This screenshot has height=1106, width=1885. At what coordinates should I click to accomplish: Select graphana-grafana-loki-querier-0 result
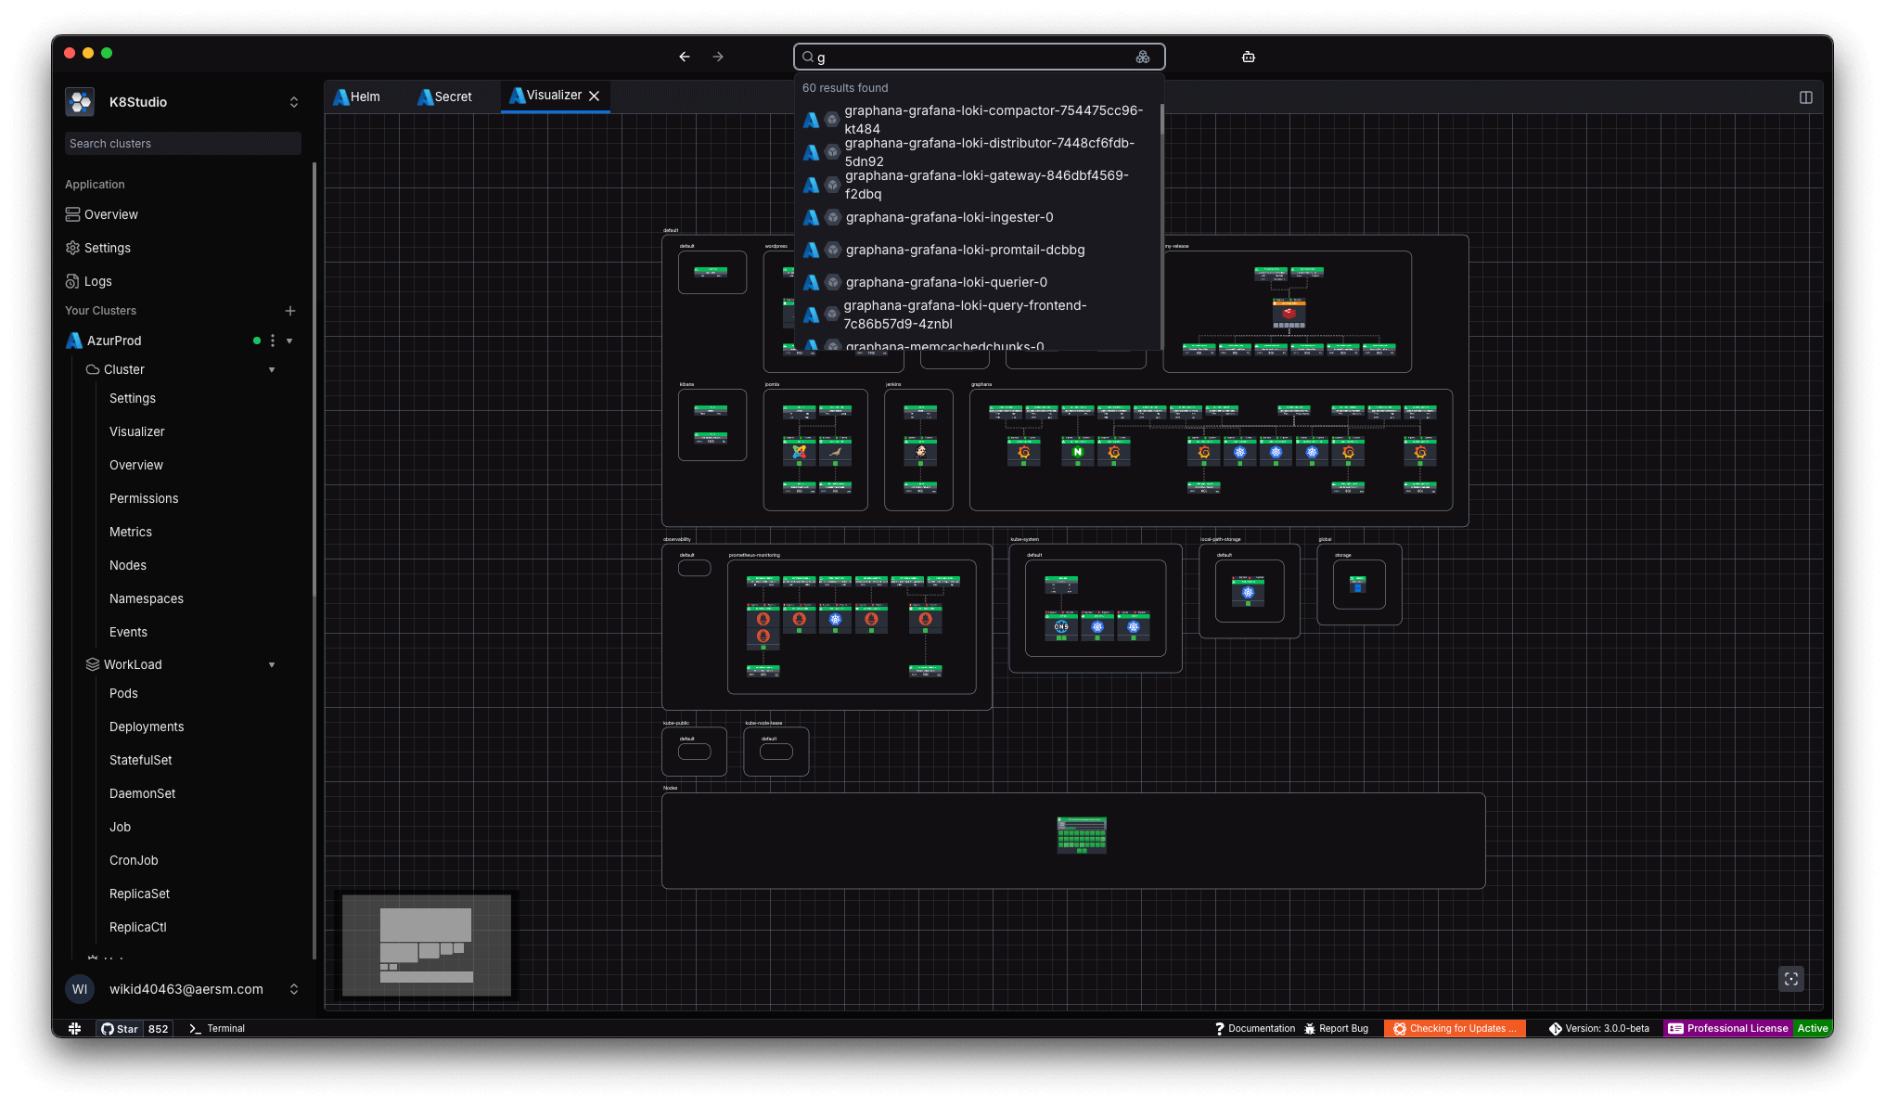tap(979, 282)
